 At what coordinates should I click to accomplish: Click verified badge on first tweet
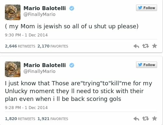click(72, 8)
